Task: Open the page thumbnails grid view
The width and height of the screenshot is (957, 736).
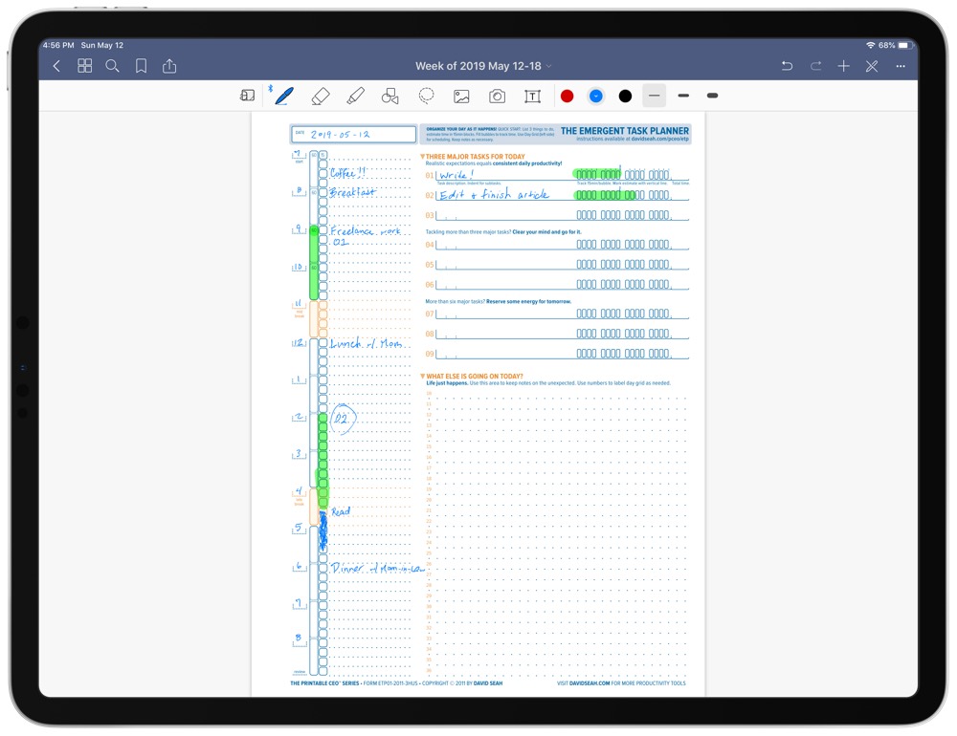Action: click(85, 66)
